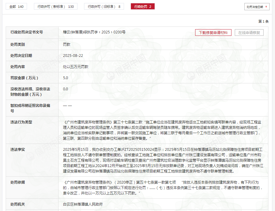
Task: Click the 违法行为类型 row label
Action: (21, 122)
